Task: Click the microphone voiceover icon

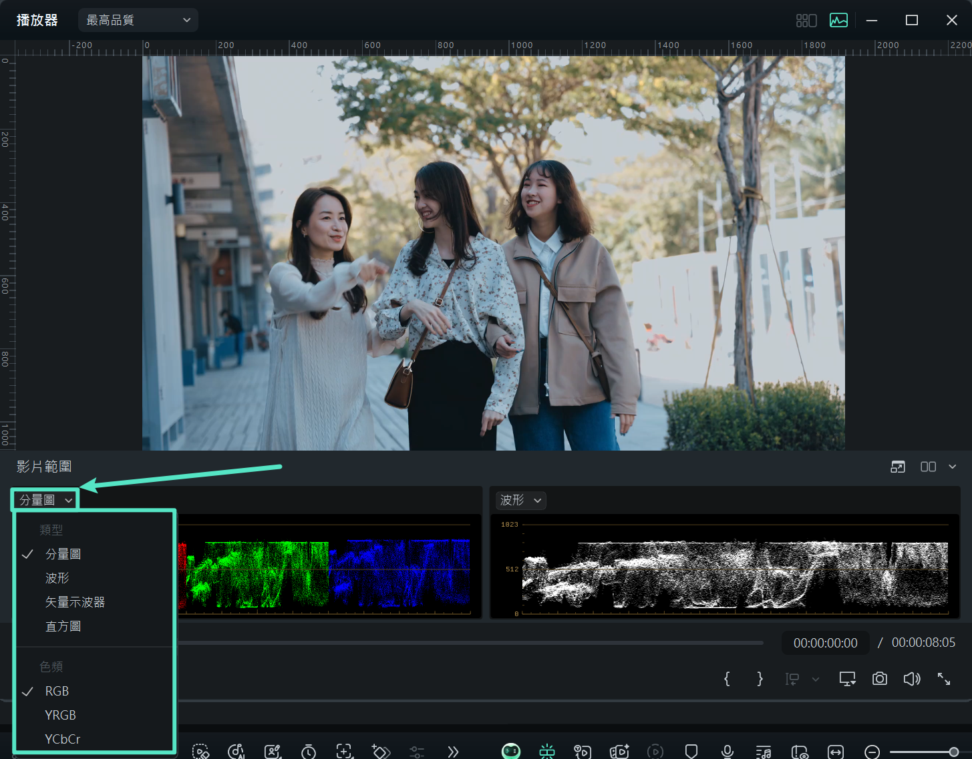Action: click(x=727, y=752)
